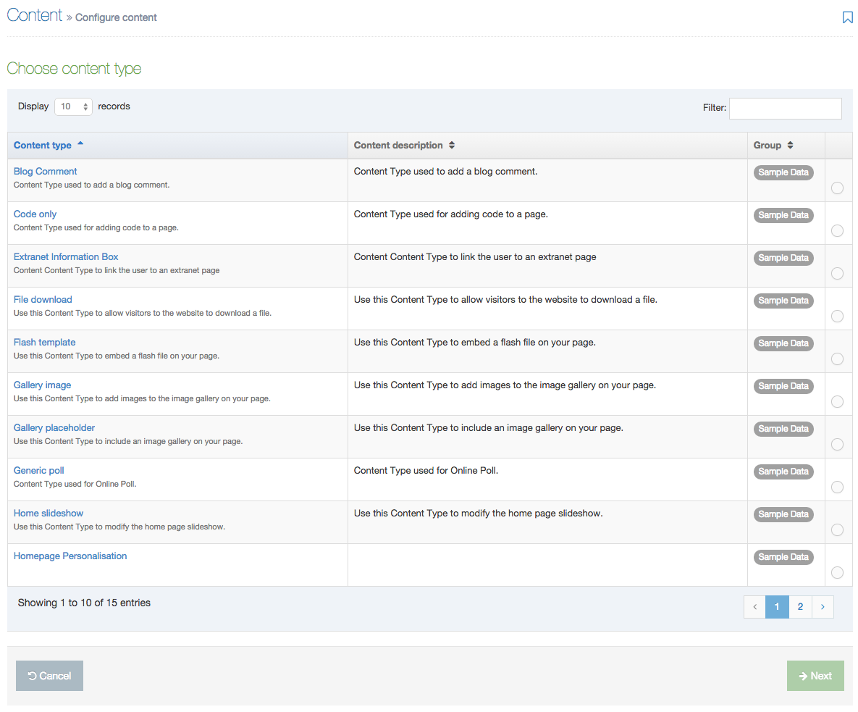
Task: Select the File download radio button
Action: tap(837, 317)
